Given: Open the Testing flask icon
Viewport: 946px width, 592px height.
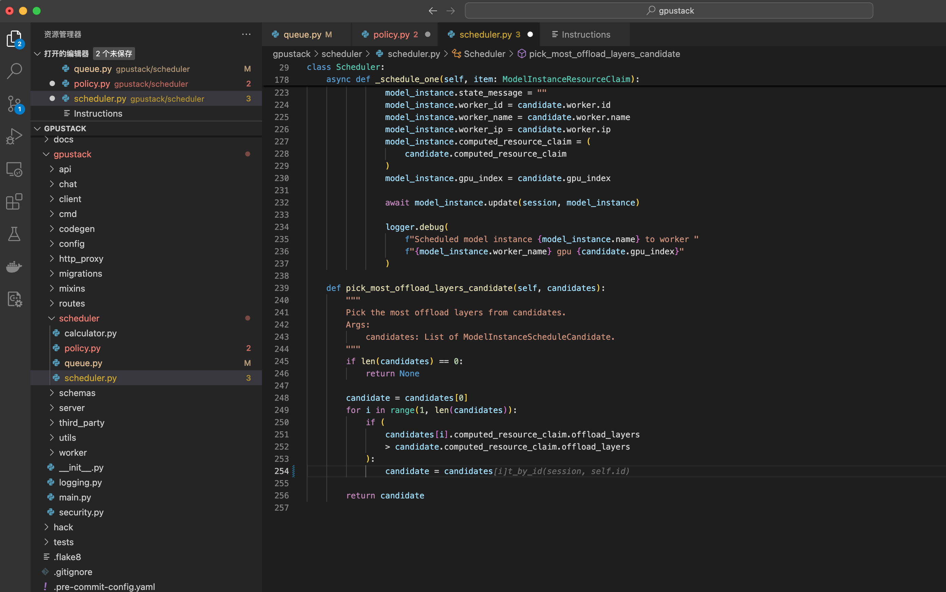Looking at the screenshot, I should pyautogui.click(x=14, y=234).
